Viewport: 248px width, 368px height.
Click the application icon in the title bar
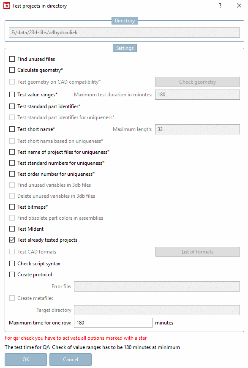tap(6, 6)
